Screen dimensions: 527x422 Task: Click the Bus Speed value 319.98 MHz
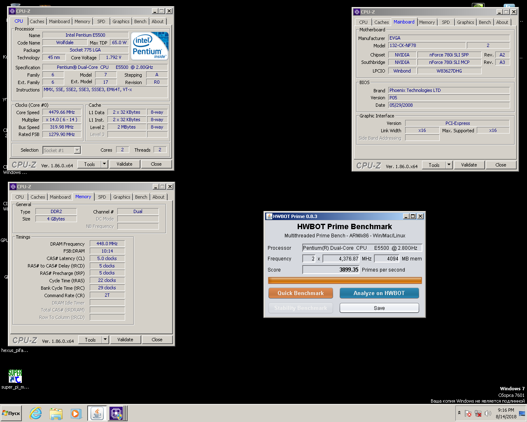pos(62,127)
